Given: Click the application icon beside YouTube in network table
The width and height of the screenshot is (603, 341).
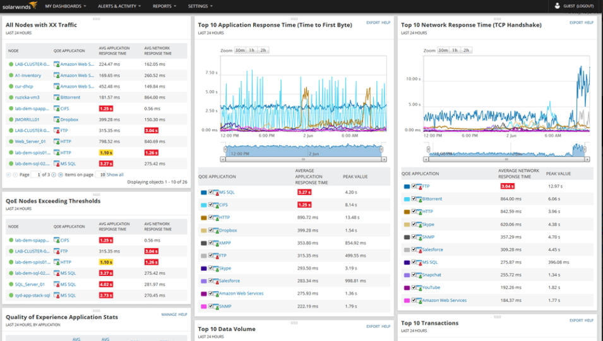Looking at the screenshot, I should click(419, 288).
